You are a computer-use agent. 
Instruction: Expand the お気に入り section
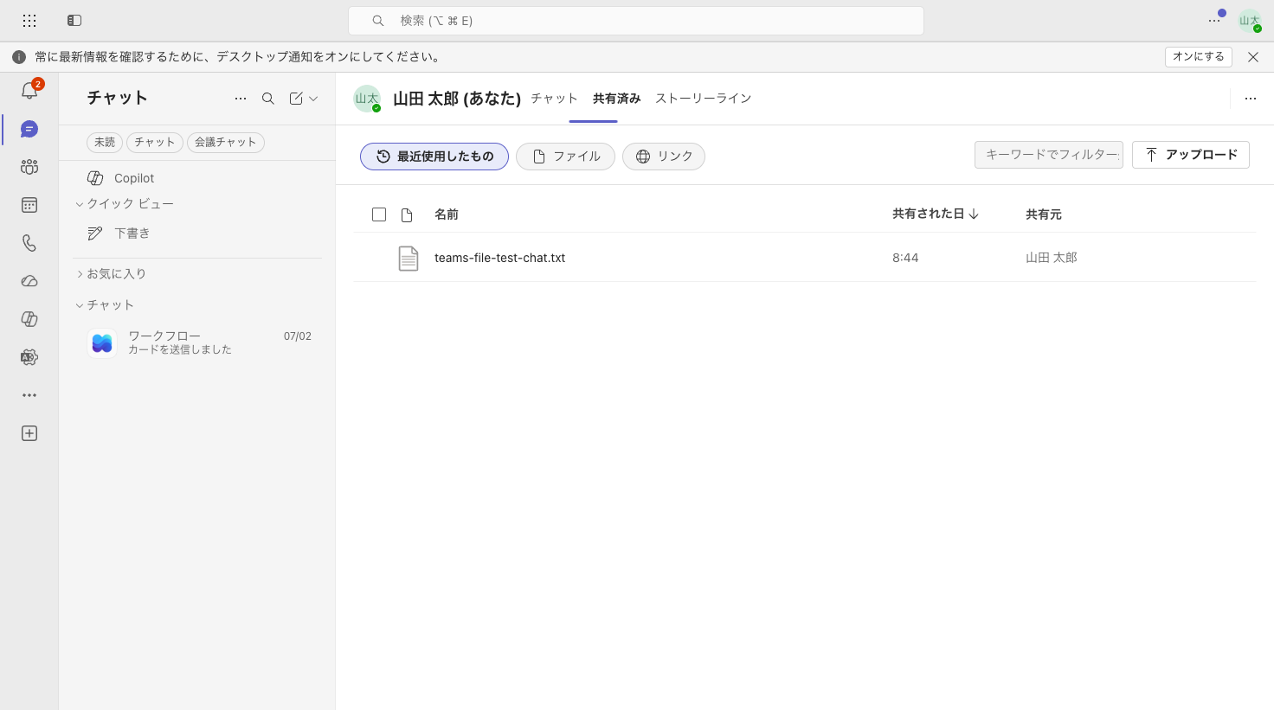[111, 273]
